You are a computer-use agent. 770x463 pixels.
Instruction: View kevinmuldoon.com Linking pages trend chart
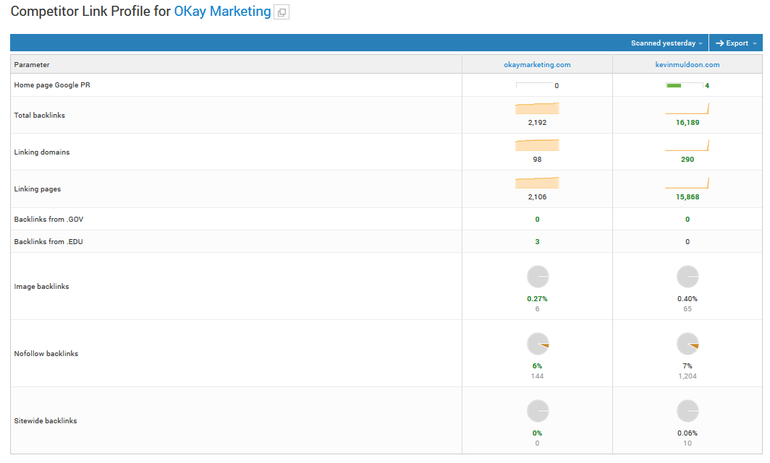click(x=687, y=182)
